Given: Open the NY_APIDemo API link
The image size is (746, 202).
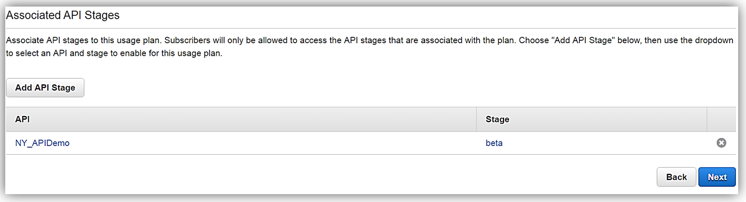Looking at the screenshot, I should click(42, 143).
